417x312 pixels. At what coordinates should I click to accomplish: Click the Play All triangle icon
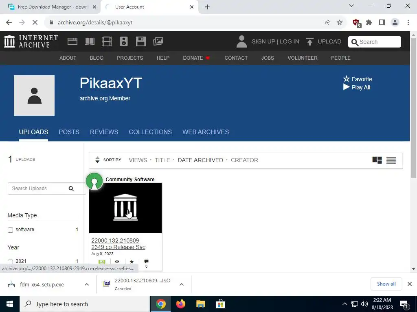(x=346, y=87)
